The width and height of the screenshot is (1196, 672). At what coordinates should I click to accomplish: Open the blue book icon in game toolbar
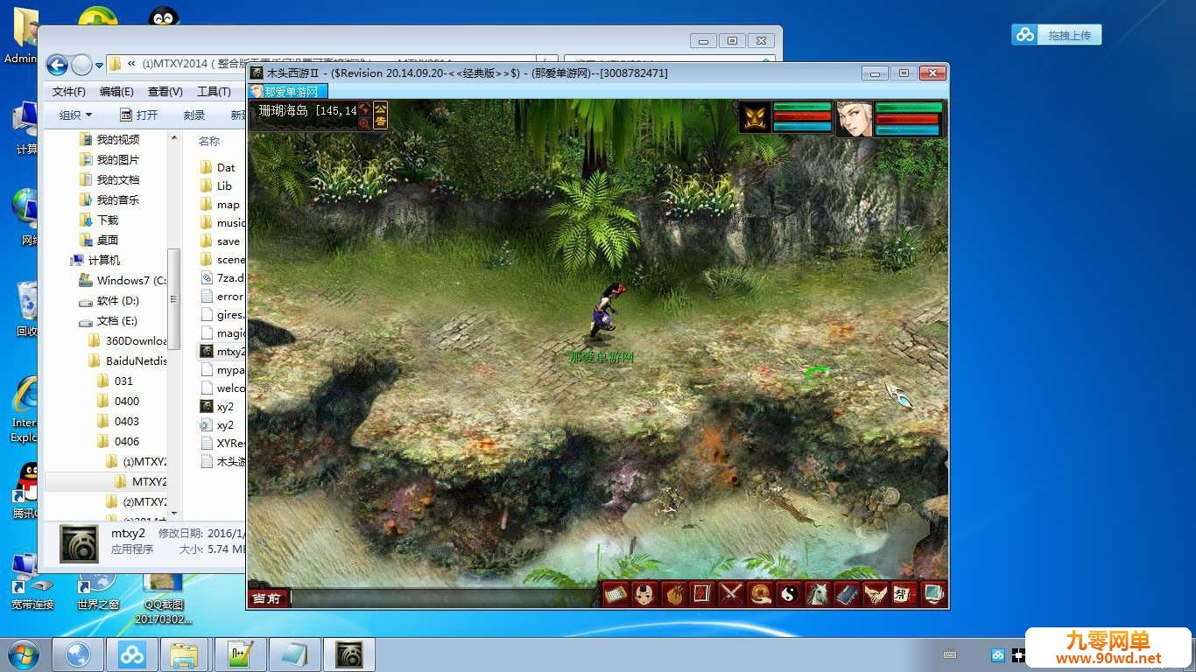point(847,594)
